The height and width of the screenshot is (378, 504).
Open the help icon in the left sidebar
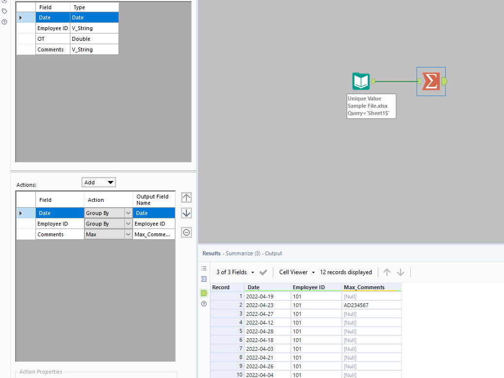point(4,22)
